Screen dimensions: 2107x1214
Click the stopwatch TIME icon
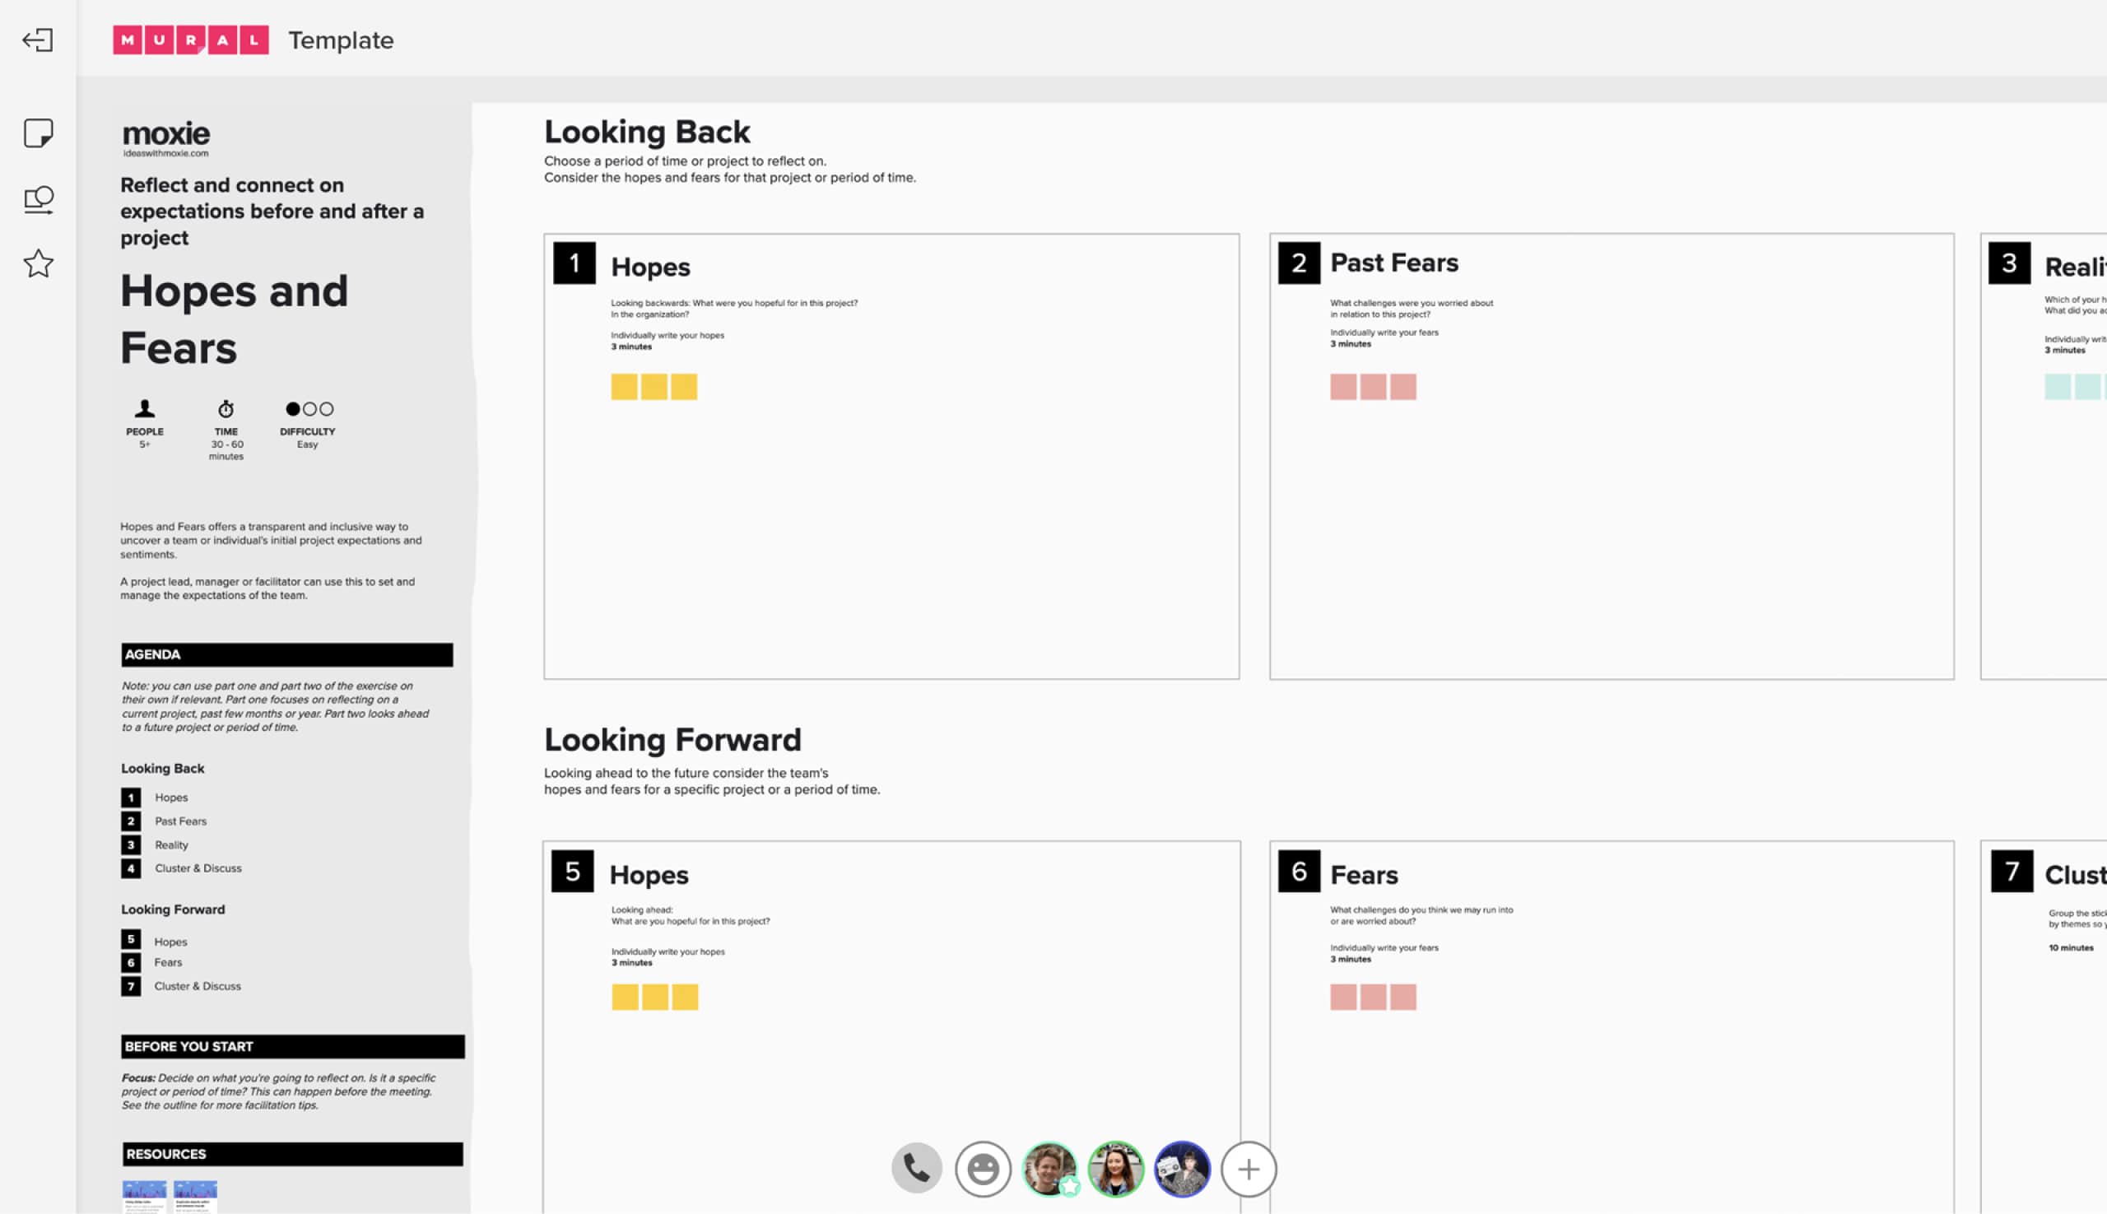click(226, 409)
